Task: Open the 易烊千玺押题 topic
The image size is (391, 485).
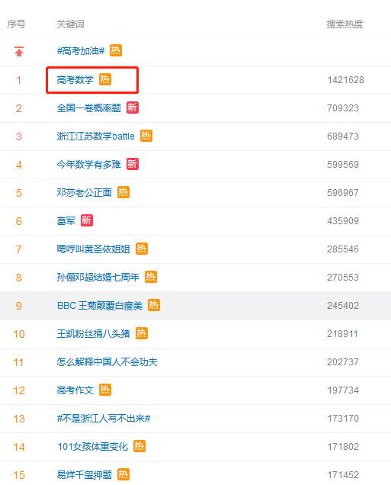Action: point(85,475)
